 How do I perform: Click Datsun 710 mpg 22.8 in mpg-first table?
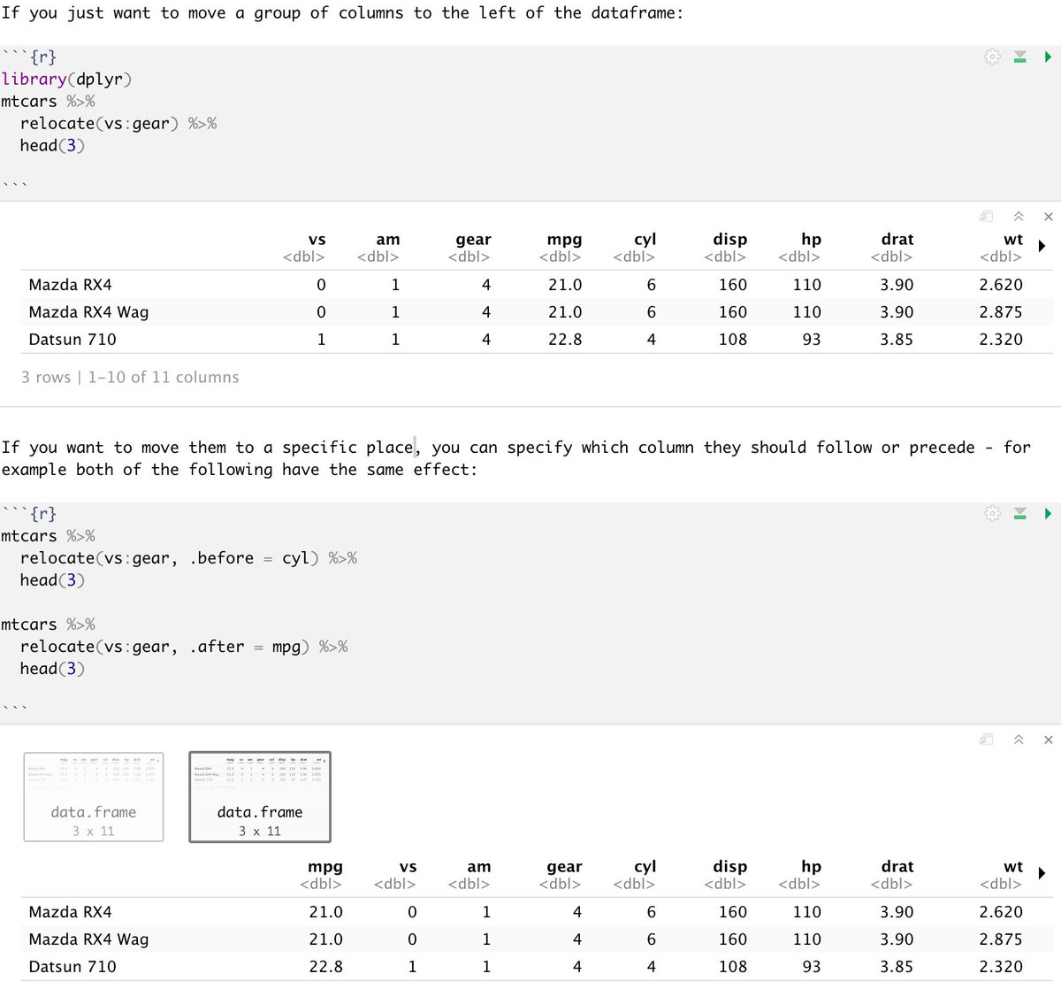click(325, 967)
